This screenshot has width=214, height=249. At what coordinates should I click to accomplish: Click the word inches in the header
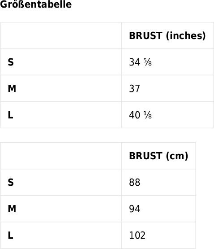tap(186, 35)
